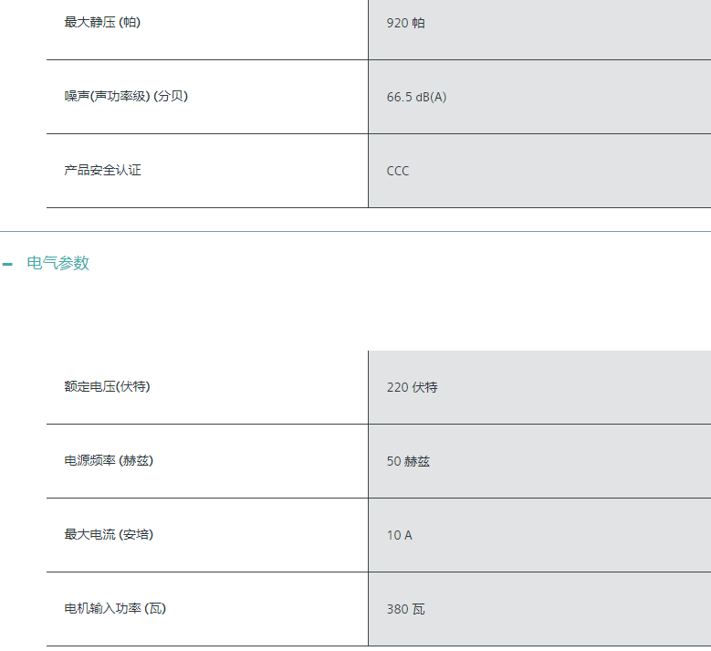Screen dimensions: 711x651
Task: Select the 电机输入功率 (瓦) label
Action: pos(115,608)
